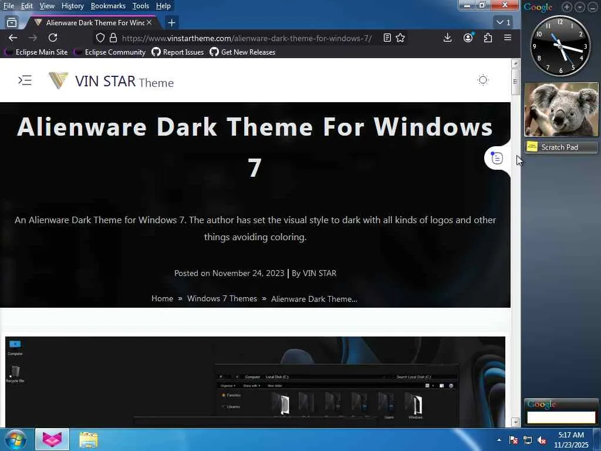Image resolution: width=601 pixels, height=451 pixels.
Task: Click the Action Center flag tray icon
Action: click(514, 440)
